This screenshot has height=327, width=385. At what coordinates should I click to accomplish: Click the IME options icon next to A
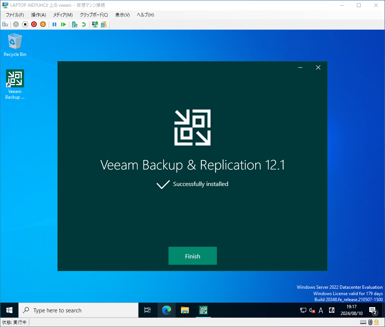click(331, 310)
